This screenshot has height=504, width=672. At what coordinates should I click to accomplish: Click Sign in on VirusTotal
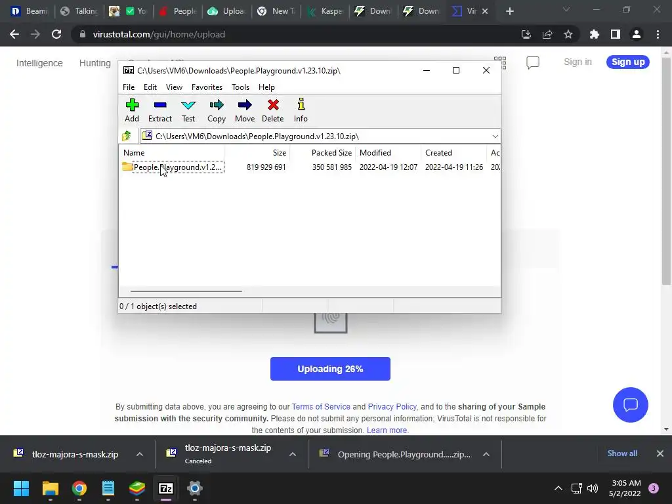point(577,62)
